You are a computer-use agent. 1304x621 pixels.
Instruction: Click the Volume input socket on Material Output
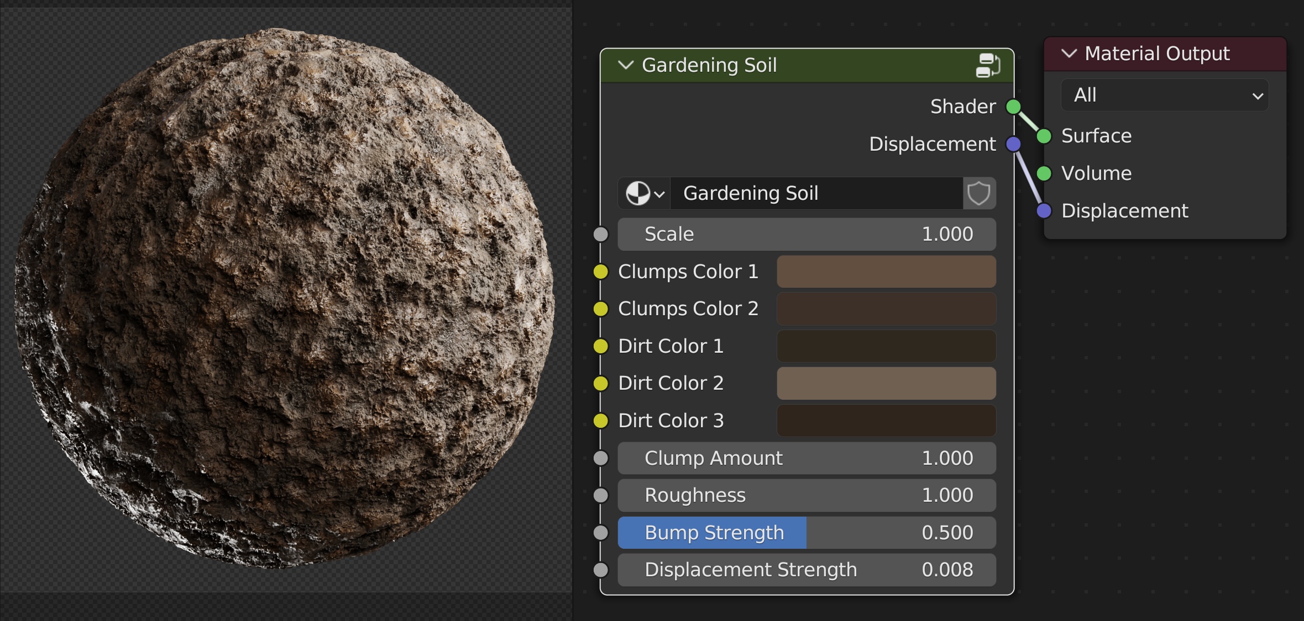1044,173
